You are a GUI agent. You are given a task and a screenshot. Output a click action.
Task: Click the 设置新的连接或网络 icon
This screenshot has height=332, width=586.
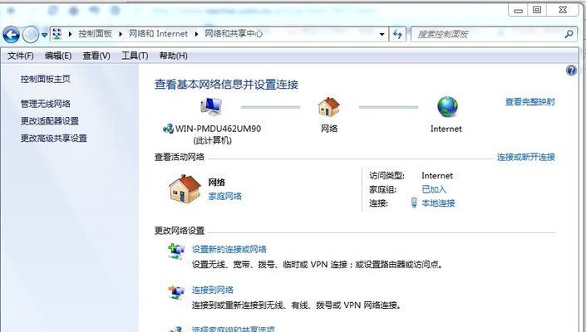click(x=176, y=251)
